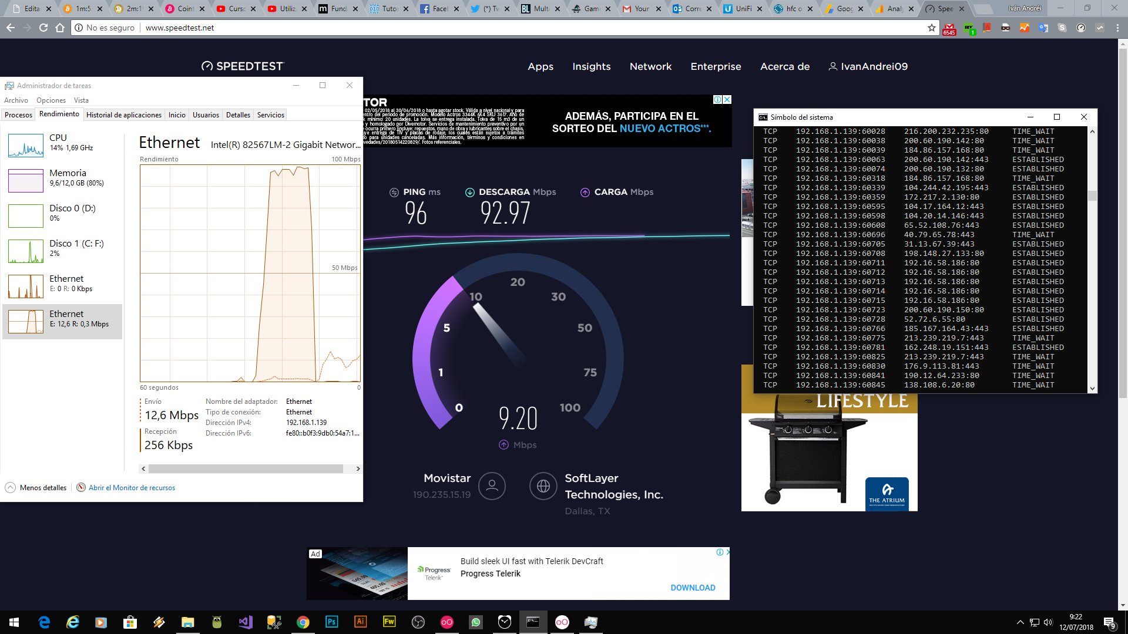Open the Vista menu in Task Manager

point(81,100)
